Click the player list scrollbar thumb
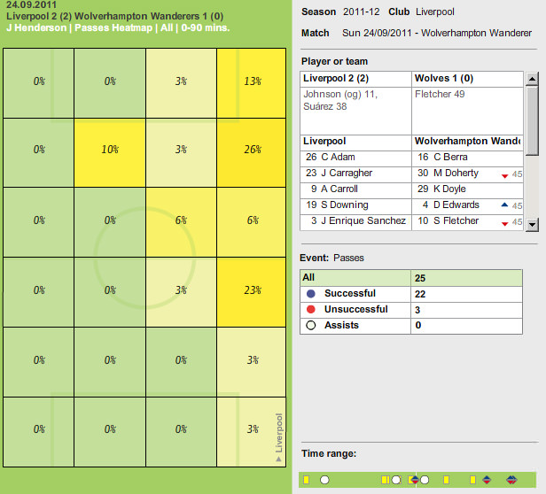 (x=532, y=121)
